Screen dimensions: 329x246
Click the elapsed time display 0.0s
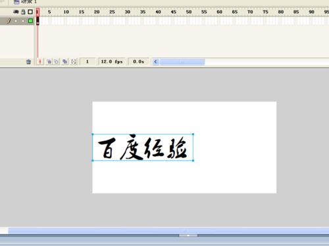(138, 62)
